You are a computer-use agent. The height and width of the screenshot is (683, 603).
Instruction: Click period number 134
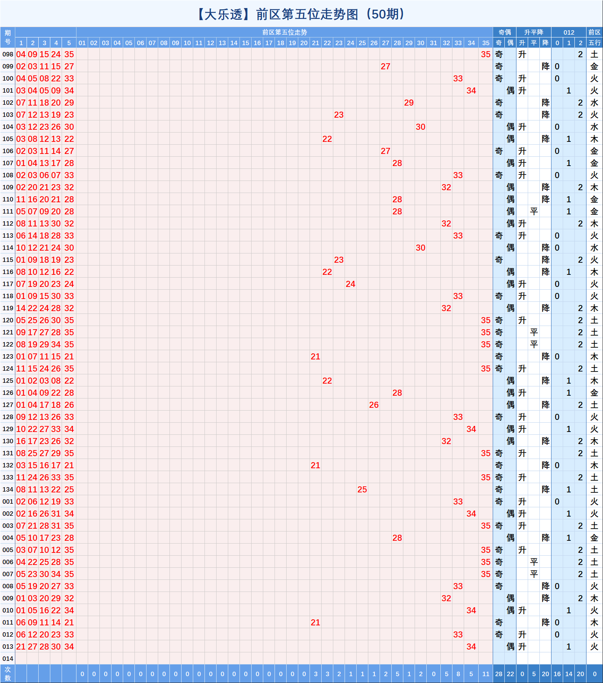(8, 490)
